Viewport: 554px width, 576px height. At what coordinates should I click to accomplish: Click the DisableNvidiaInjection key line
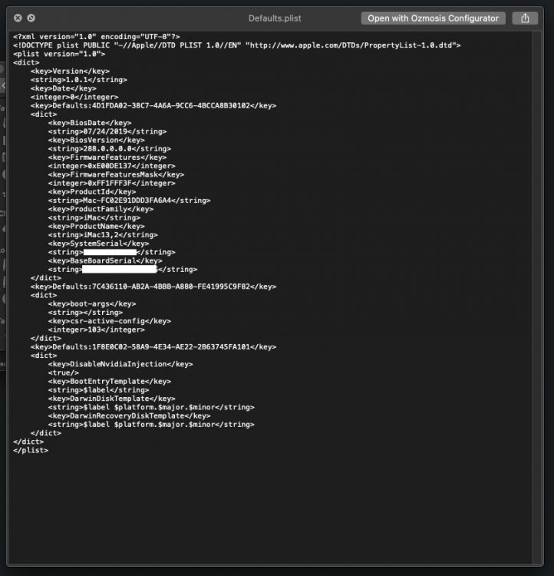tap(120, 364)
